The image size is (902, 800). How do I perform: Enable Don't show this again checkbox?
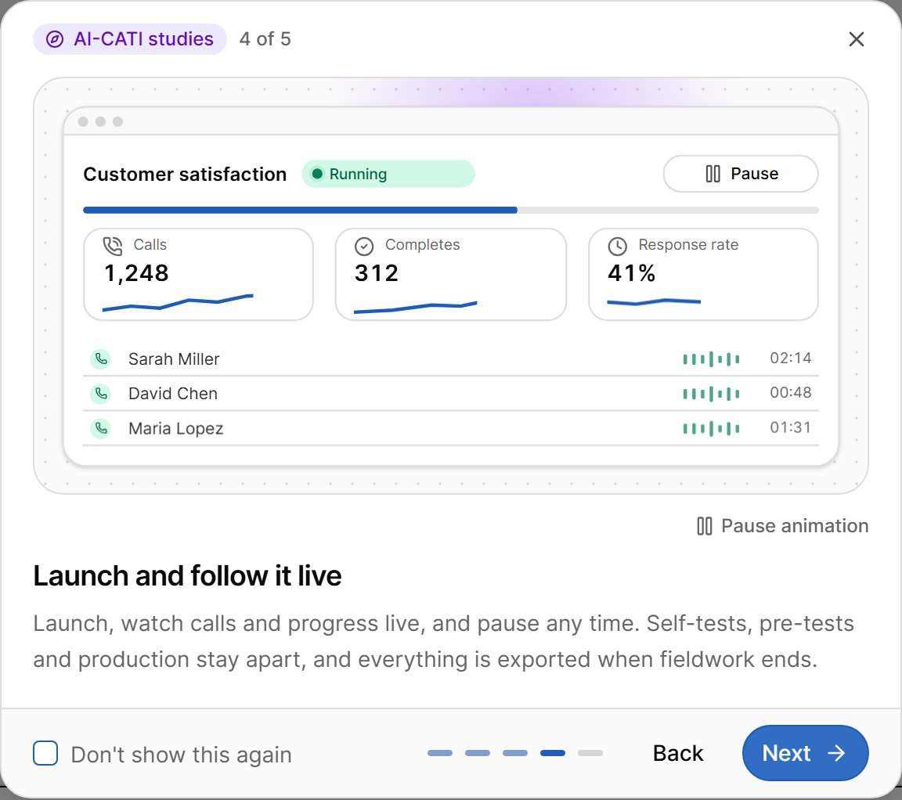[45, 753]
